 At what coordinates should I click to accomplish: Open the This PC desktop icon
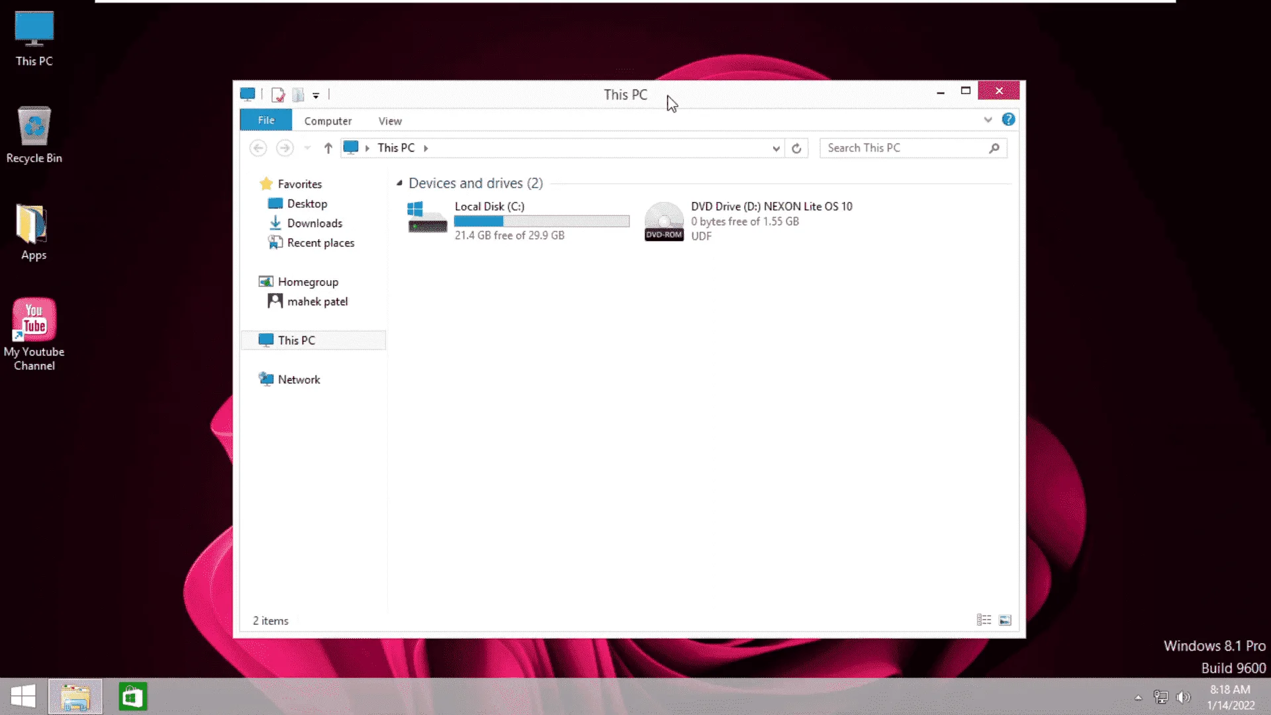[34, 38]
